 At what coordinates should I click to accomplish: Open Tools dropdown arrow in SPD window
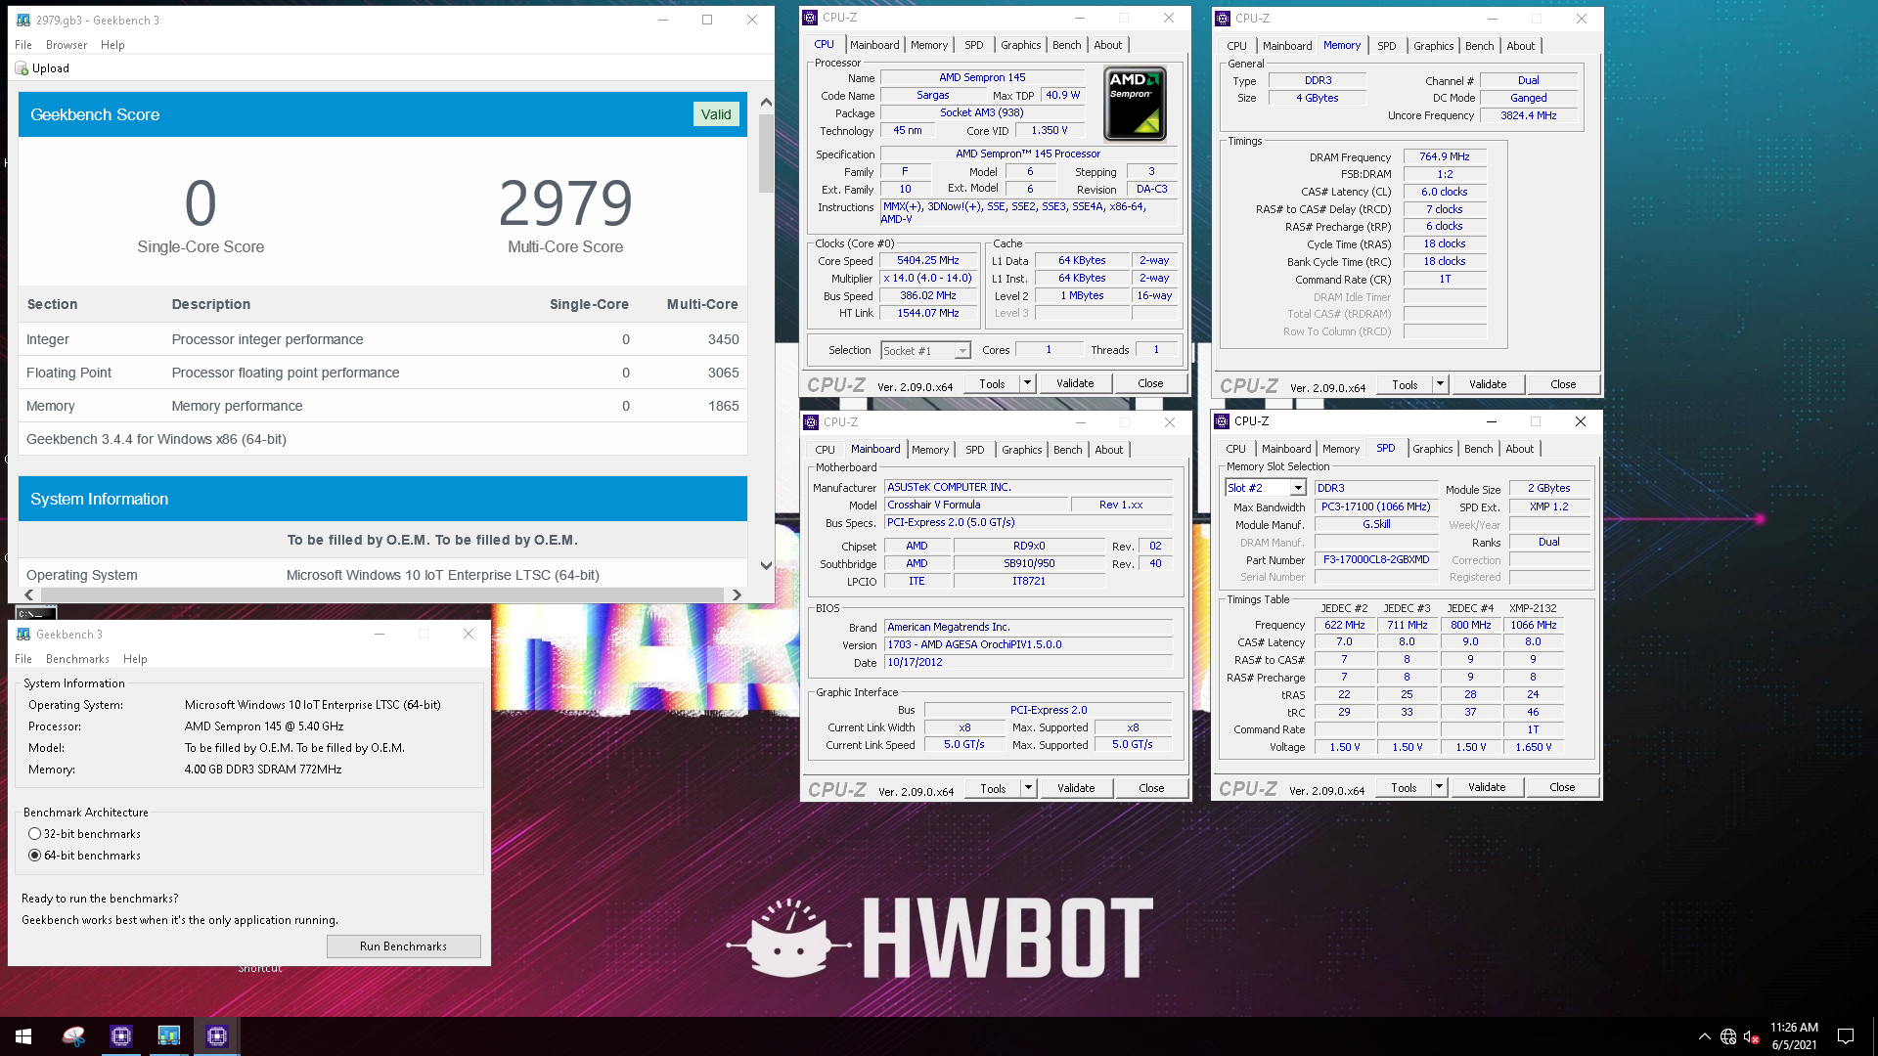[x=1439, y=787]
